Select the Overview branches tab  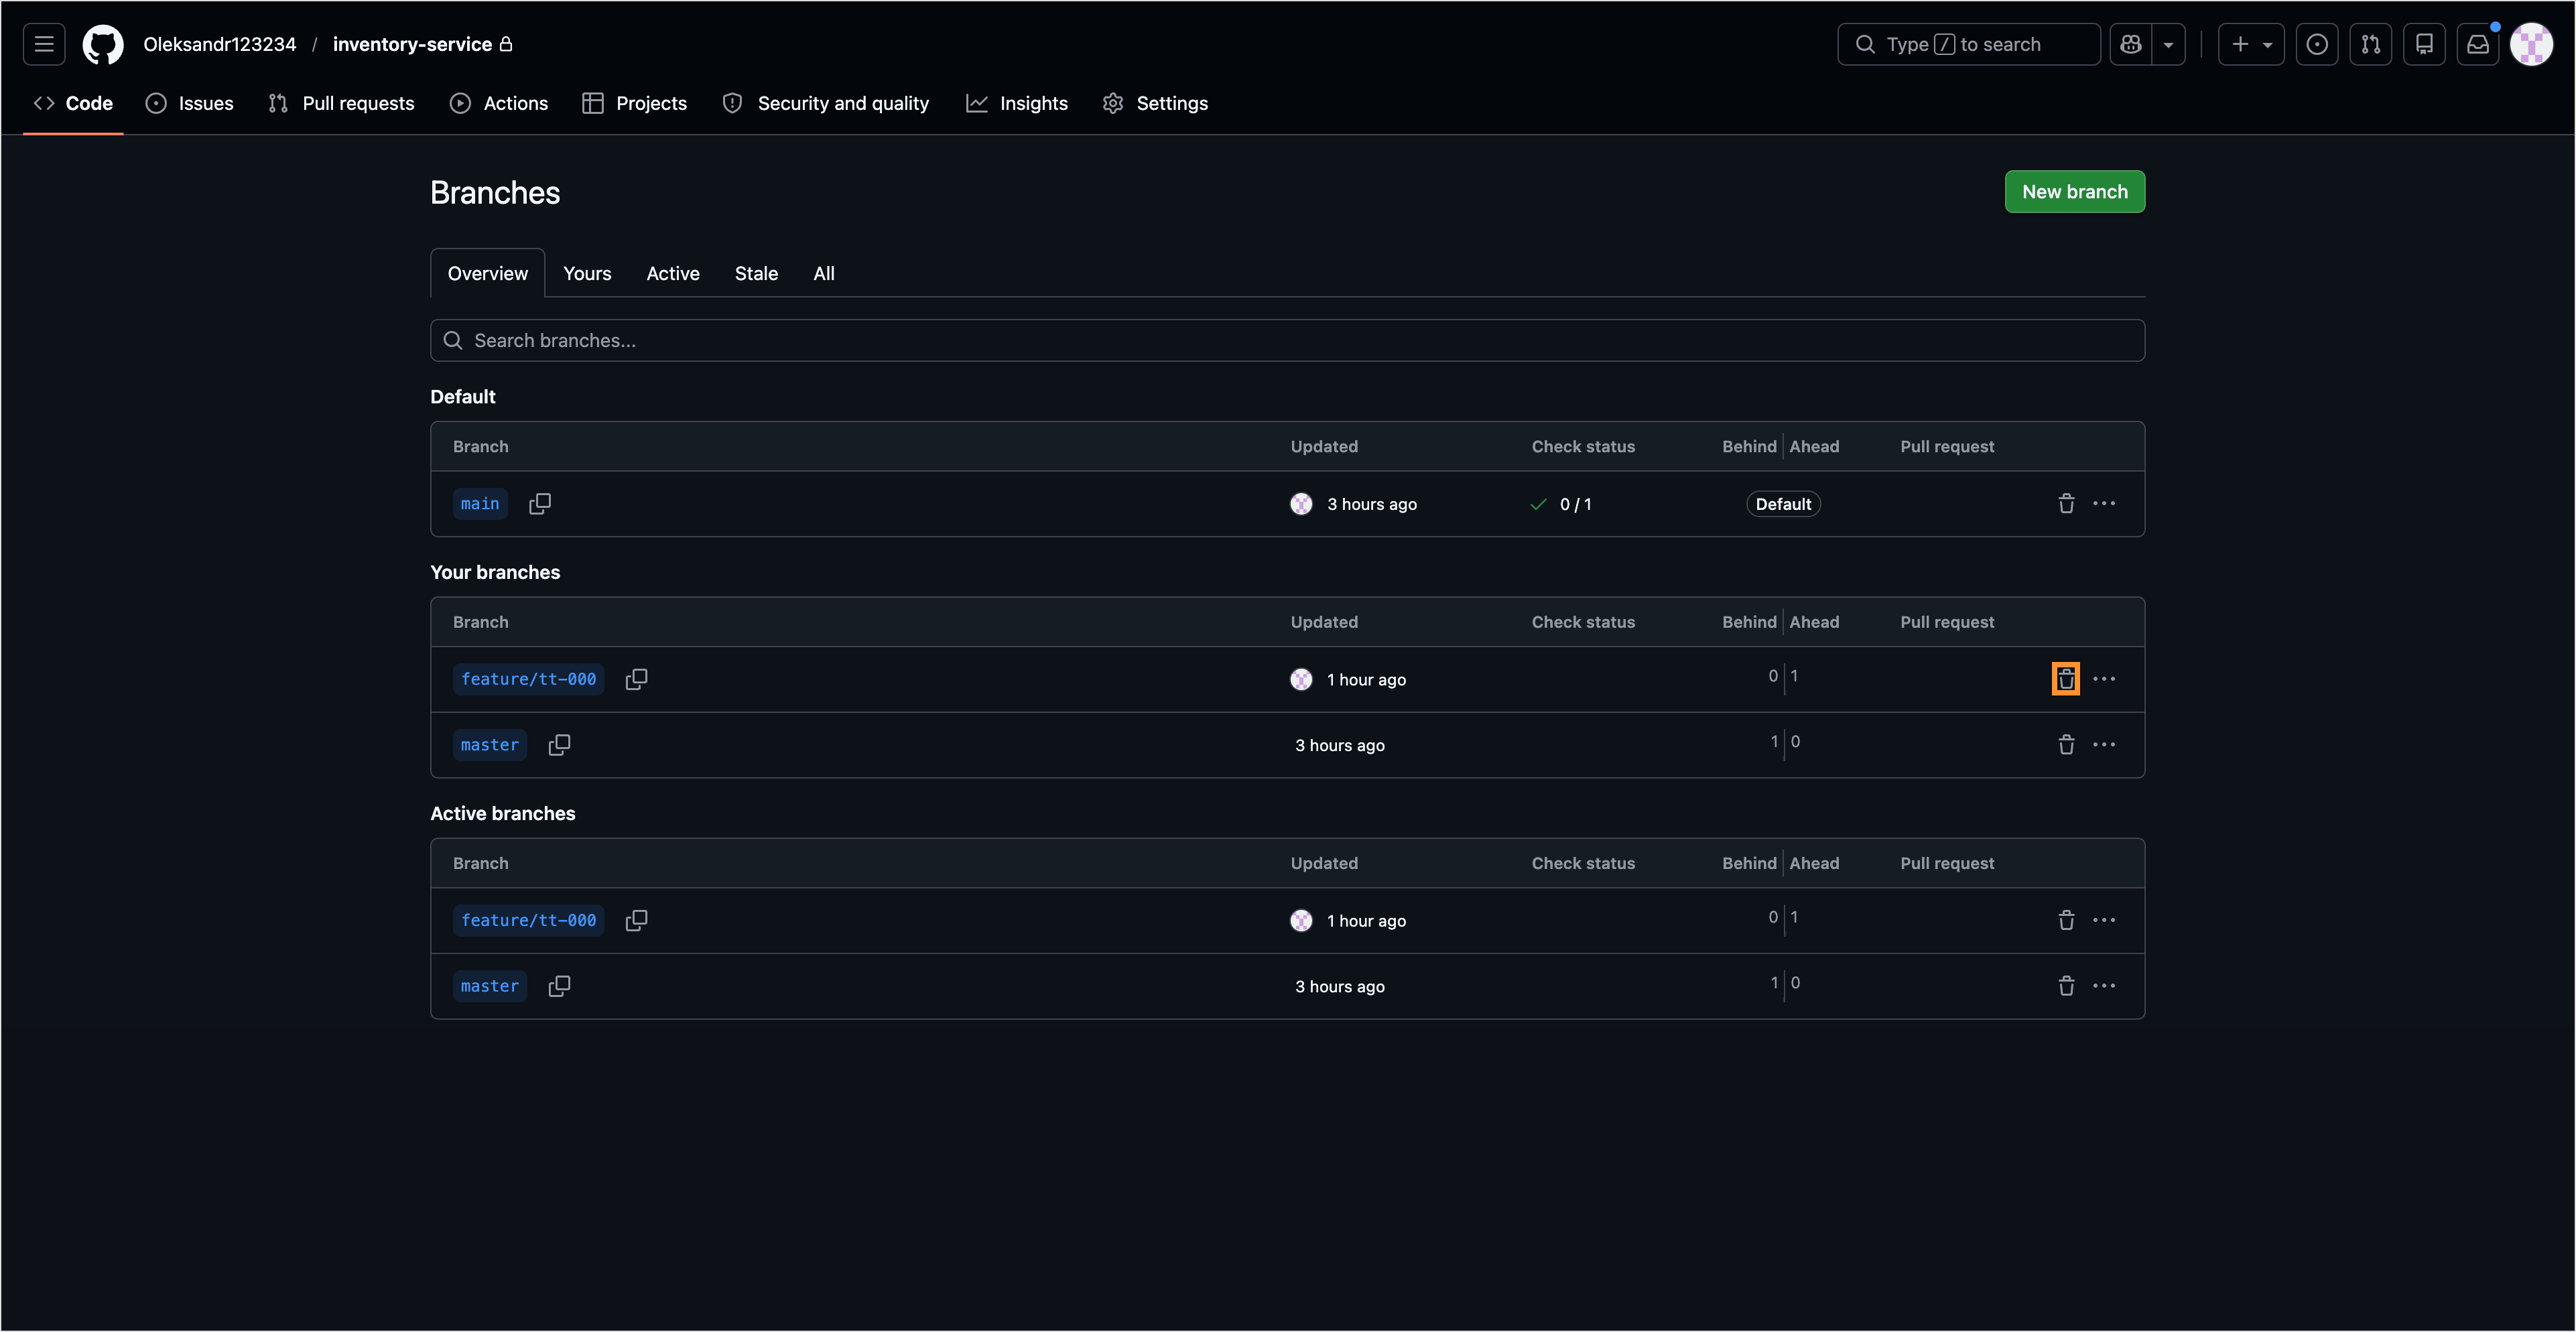point(488,273)
